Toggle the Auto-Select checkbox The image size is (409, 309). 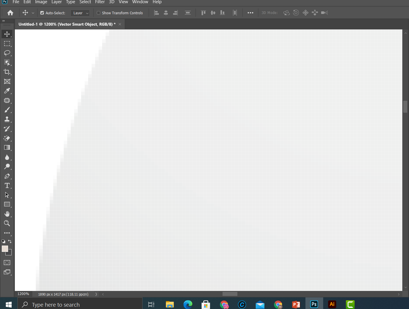(x=42, y=13)
